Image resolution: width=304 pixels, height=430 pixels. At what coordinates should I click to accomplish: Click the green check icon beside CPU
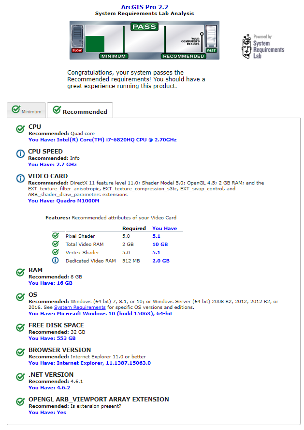point(20,129)
